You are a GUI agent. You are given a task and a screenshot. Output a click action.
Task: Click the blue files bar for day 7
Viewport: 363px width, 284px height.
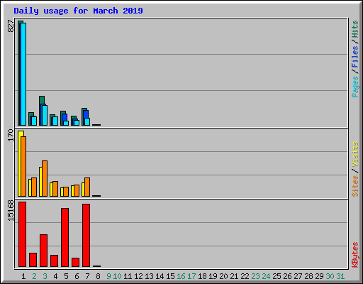point(86,114)
